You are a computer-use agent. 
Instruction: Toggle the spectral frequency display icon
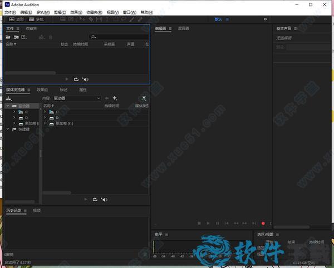63,19
